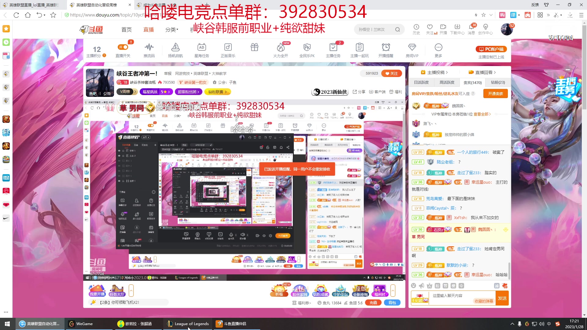Viewport: 587px width, 330px height.
Task: Switch to the 周活跃度 tab
Action: point(447,82)
